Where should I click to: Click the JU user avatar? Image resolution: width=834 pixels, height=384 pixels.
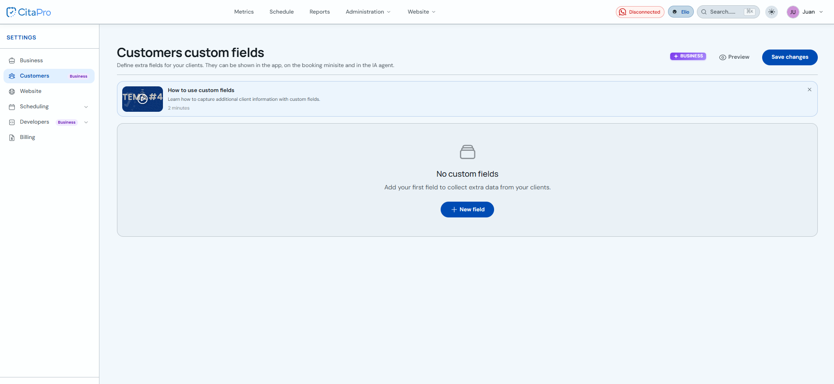pos(793,12)
